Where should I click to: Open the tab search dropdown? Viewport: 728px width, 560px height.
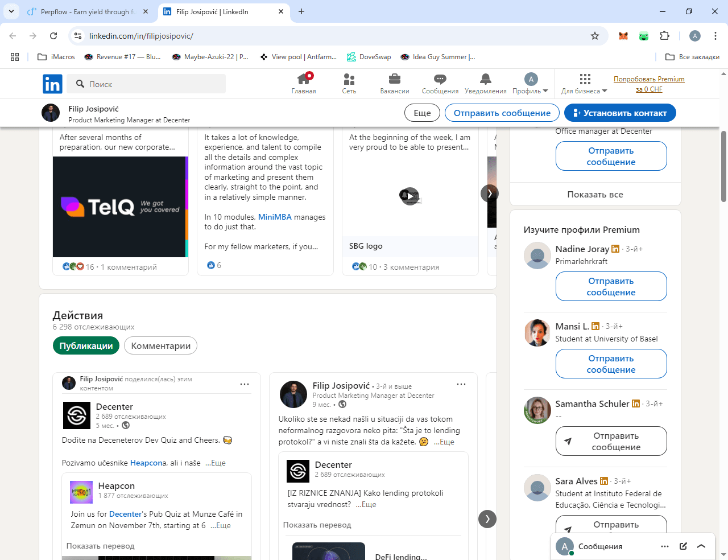coord(11,11)
